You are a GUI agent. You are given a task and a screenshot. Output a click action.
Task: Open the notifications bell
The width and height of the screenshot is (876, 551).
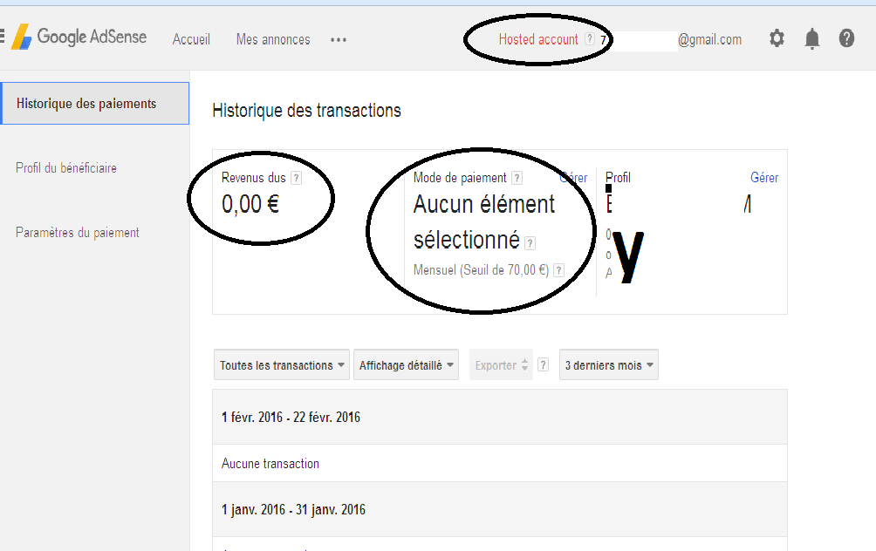(x=811, y=39)
